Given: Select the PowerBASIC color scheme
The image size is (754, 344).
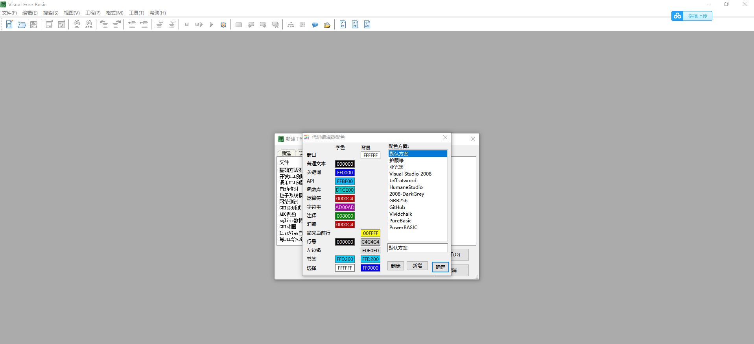Looking at the screenshot, I should [418, 227].
